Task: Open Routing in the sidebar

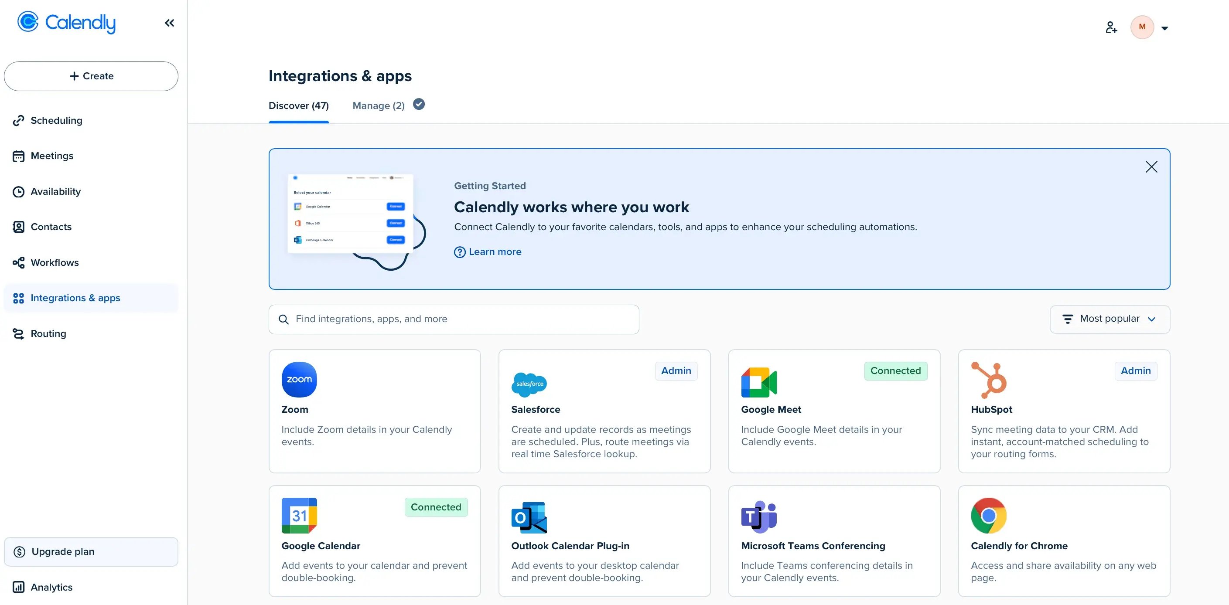Action: coord(91,334)
